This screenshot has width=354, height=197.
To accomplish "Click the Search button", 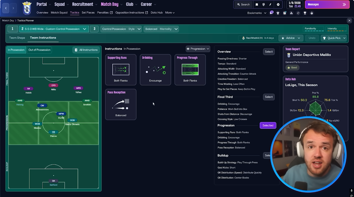I will (243, 5).
